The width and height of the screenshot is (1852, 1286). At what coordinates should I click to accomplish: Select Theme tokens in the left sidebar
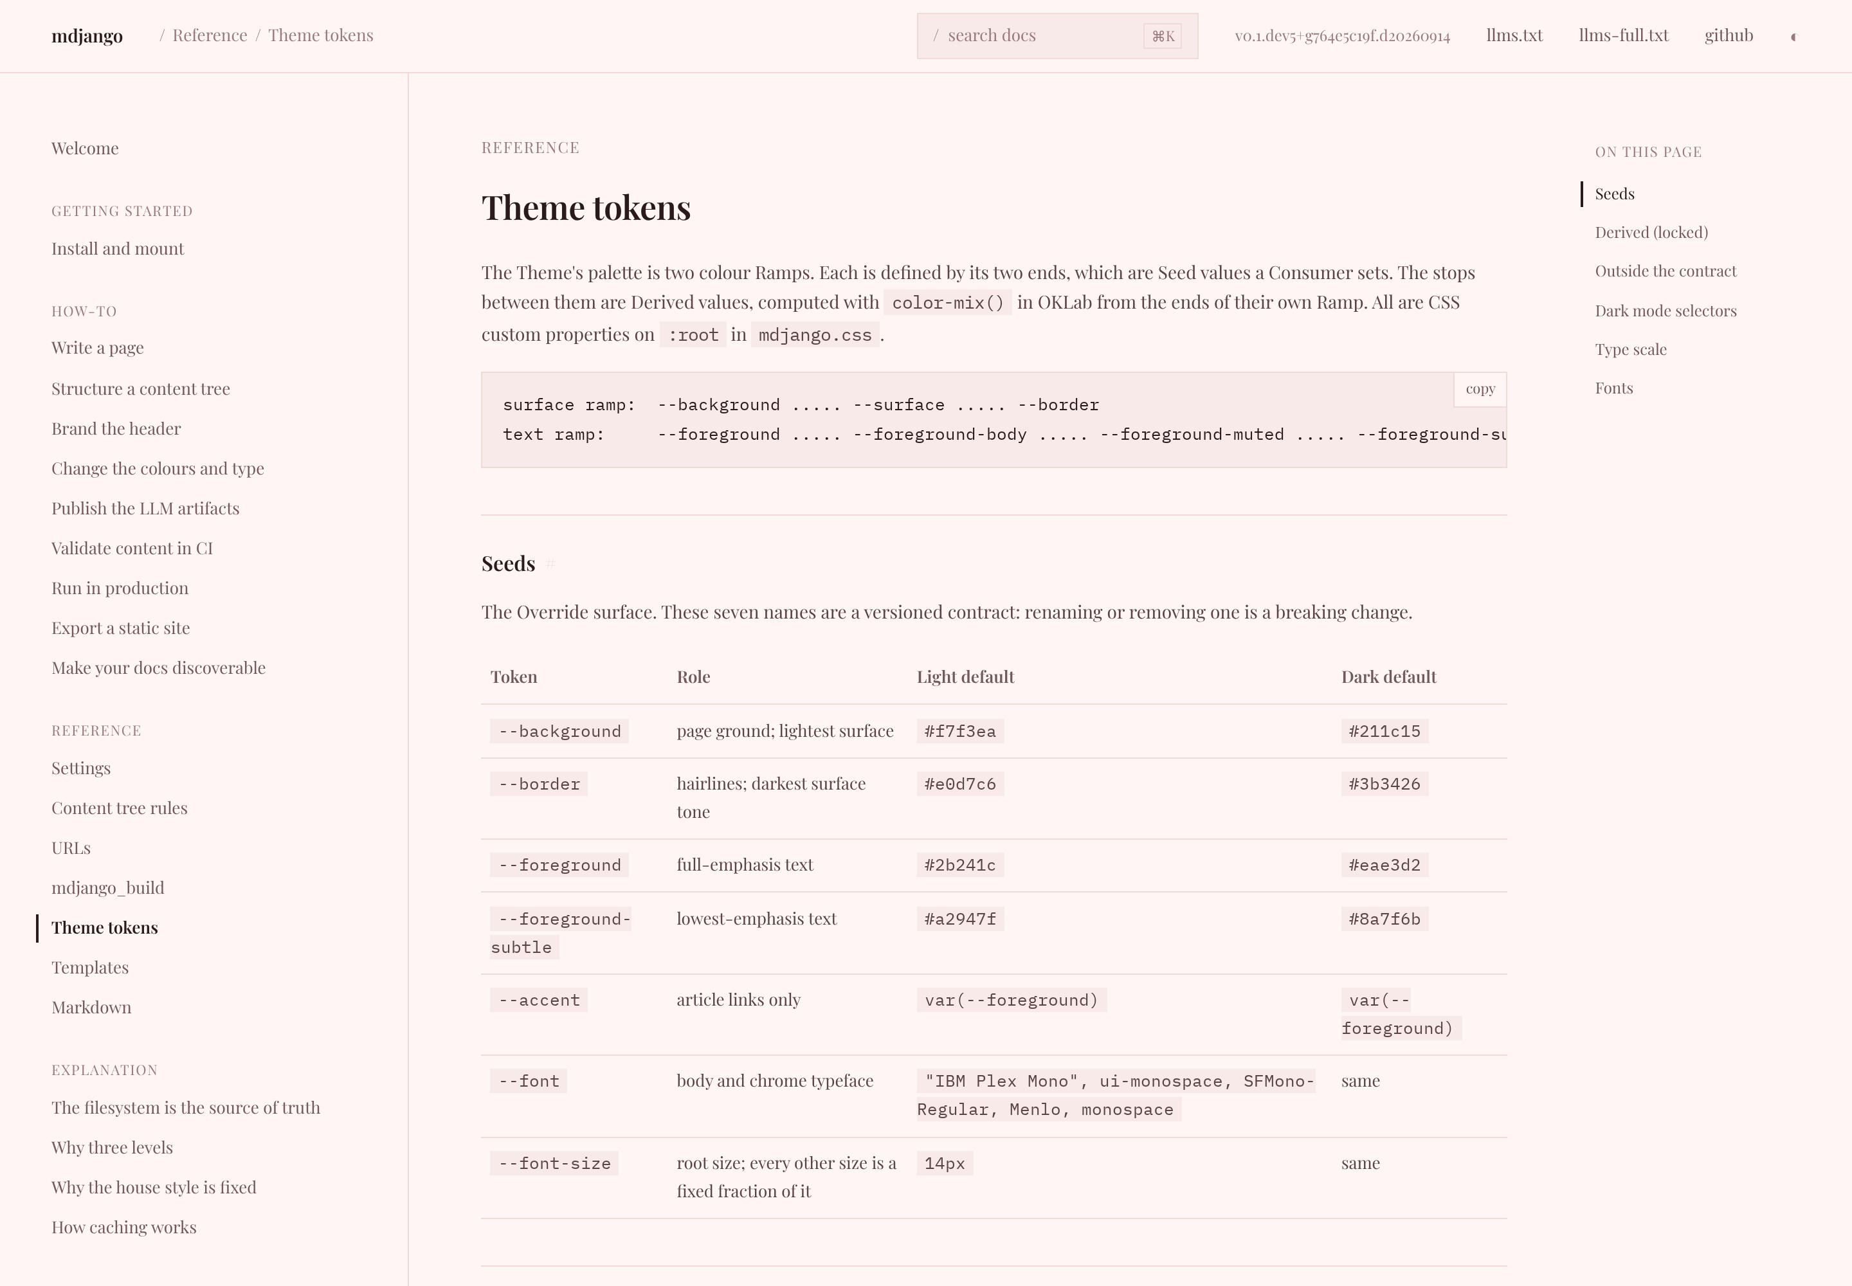(x=105, y=927)
